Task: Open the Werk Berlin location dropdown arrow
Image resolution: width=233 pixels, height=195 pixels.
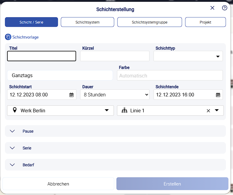Action: coord(107,111)
